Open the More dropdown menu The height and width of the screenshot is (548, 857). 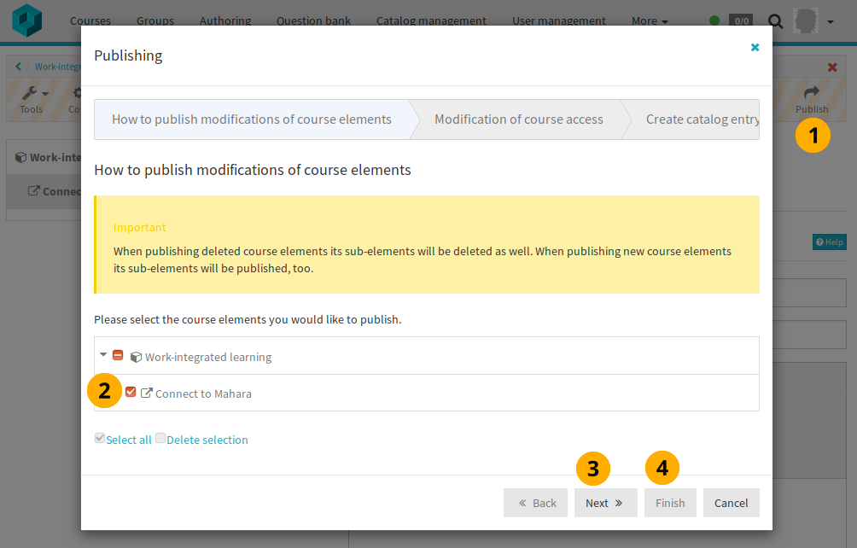[650, 20]
